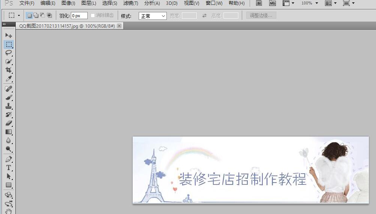Image resolution: width=376 pixels, height=214 pixels.
Task: Select the Eyedropper tool
Action: (x=9, y=79)
